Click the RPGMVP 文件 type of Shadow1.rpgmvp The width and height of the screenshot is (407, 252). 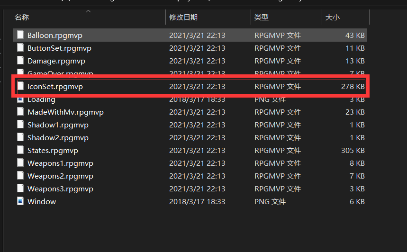[278, 125]
